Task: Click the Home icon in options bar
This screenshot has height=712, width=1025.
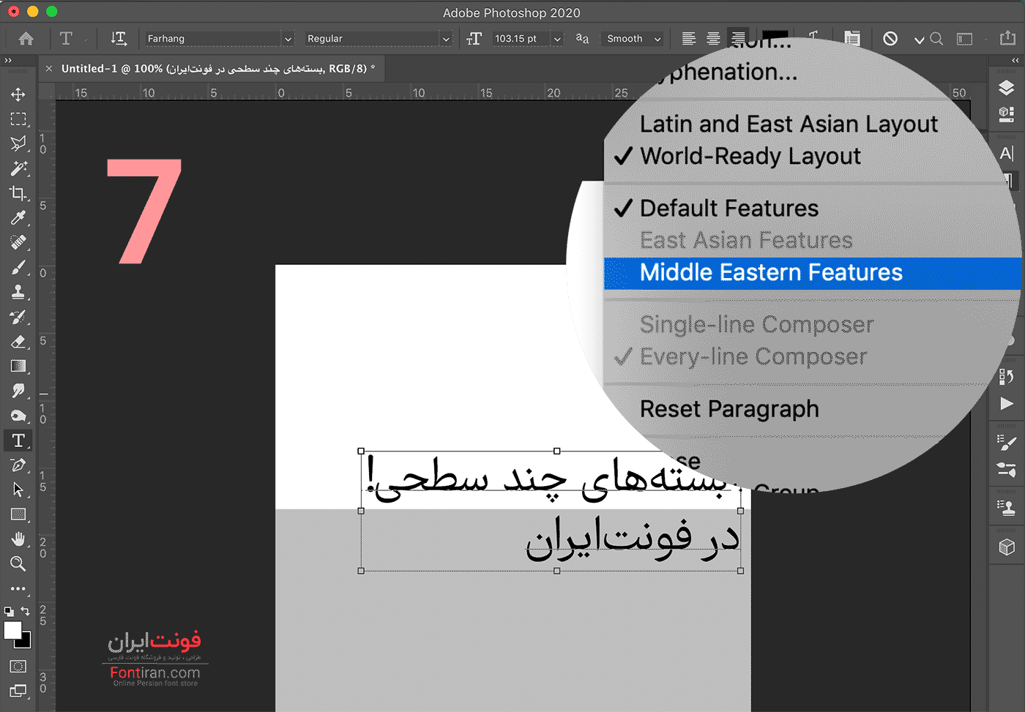Action: pos(26,39)
